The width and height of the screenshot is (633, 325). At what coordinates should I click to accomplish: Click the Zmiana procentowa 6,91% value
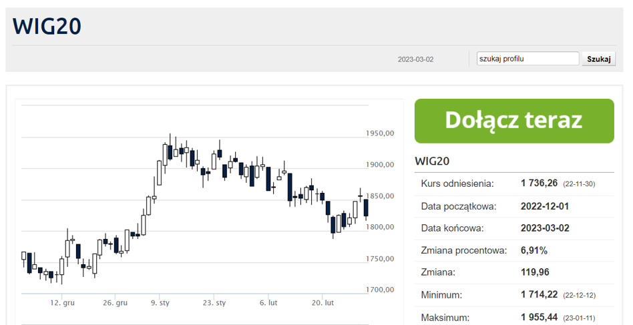click(x=534, y=250)
